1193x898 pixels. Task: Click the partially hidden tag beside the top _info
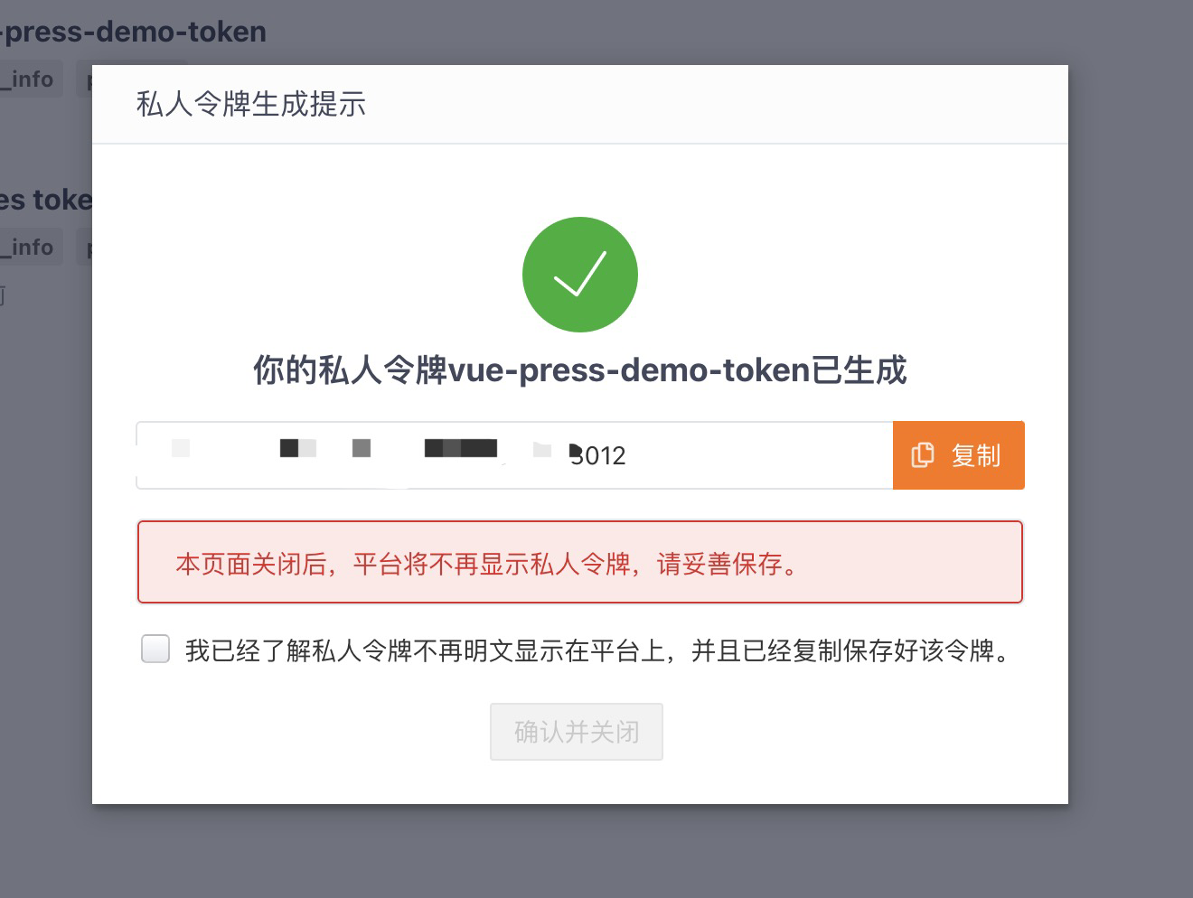click(x=84, y=80)
